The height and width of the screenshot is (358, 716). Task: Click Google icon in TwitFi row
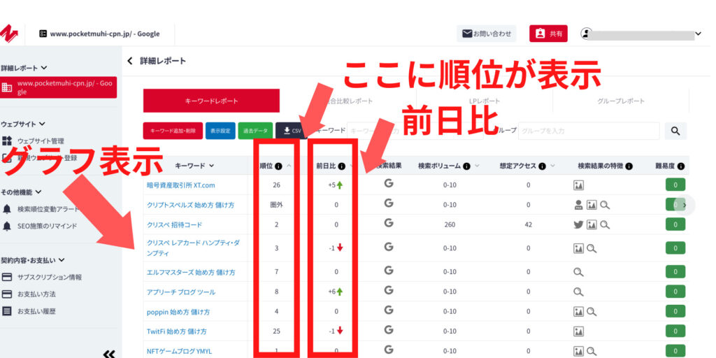[x=389, y=330]
